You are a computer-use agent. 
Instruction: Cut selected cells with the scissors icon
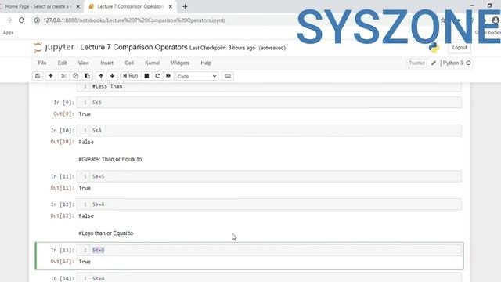tap(63, 76)
